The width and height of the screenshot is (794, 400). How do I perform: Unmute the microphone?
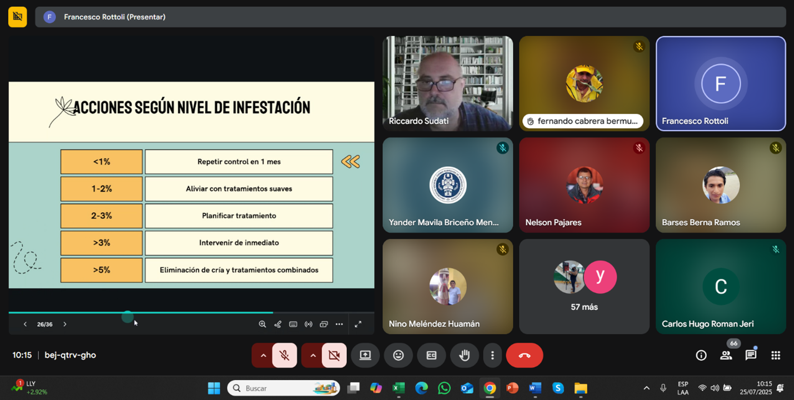284,356
